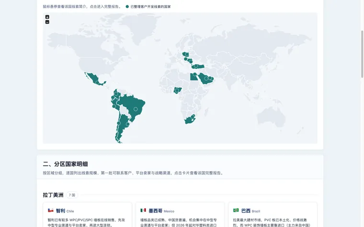Select the circle marker on Egypt
This screenshot has height=227, width=364.
coord(195,74)
